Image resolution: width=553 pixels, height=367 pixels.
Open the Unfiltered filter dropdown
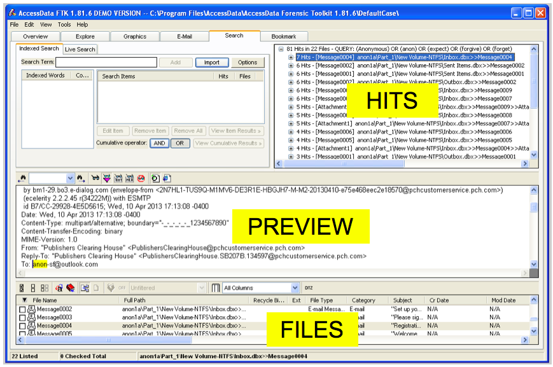click(x=201, y=288)
